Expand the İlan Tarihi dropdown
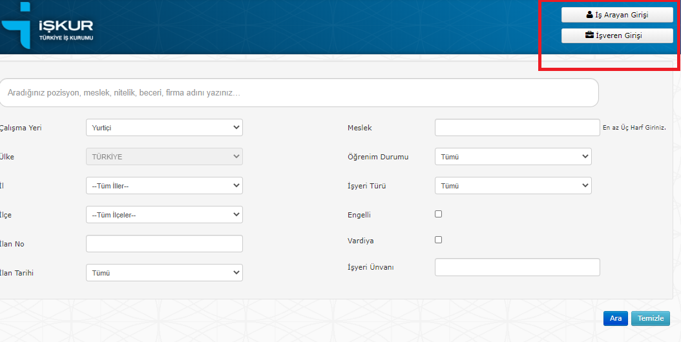Screen dimensions: 681x342 pyautogui.click(x=164, y=272)
